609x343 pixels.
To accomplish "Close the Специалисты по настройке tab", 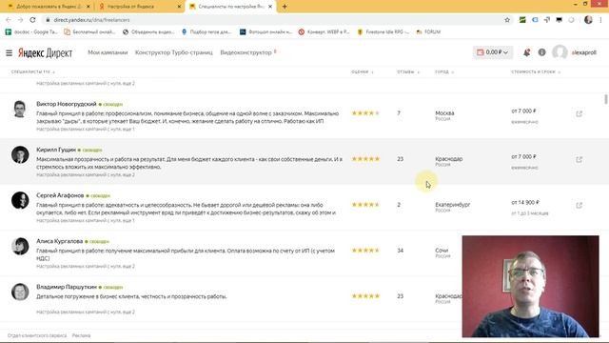I will point(270,7).
